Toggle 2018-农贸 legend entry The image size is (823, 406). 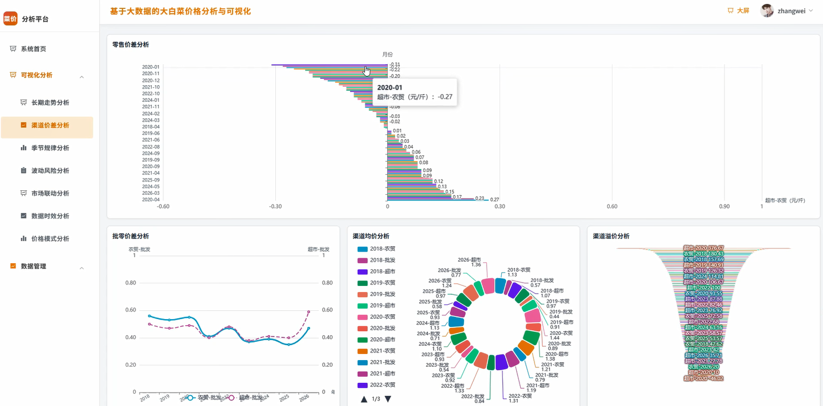point(376,249)
